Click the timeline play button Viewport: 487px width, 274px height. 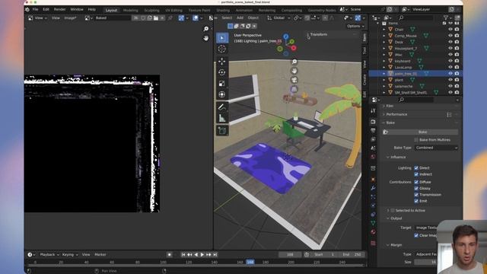[202, 255]
